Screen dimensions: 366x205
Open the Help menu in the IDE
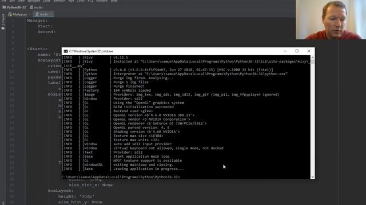[114, 1]
